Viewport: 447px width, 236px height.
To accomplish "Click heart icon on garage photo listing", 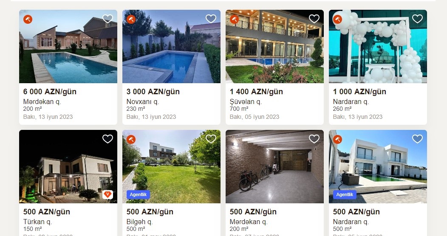I will [314, 139].
